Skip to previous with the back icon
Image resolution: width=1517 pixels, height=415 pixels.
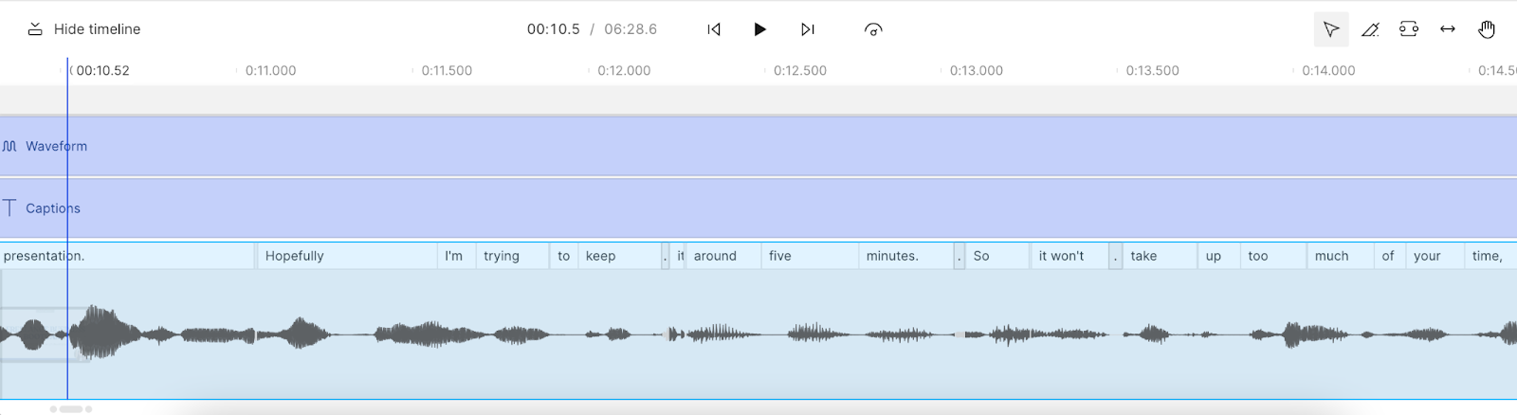714,29
